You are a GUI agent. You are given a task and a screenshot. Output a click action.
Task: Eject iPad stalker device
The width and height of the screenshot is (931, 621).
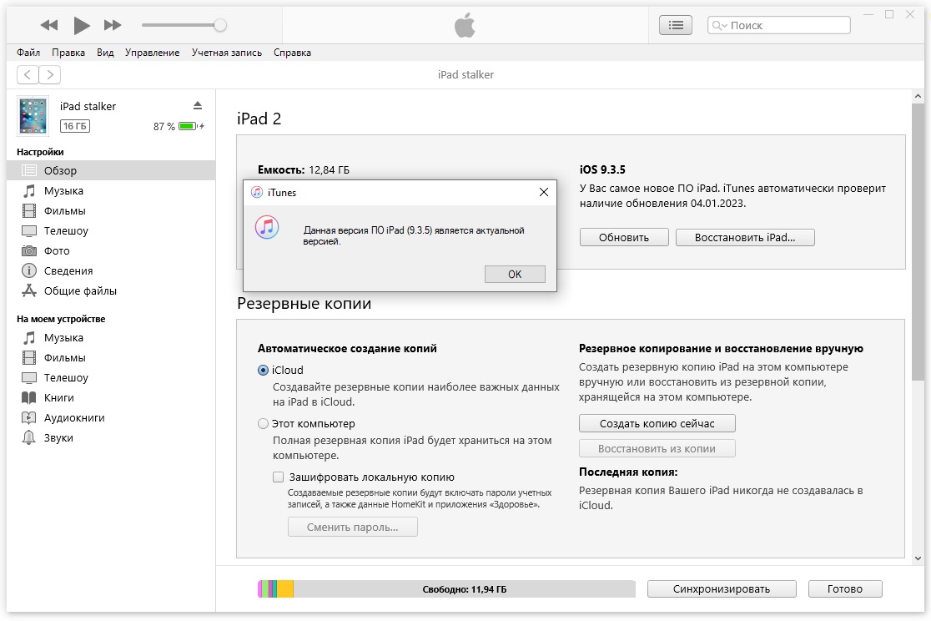click(x=198, y=105)
